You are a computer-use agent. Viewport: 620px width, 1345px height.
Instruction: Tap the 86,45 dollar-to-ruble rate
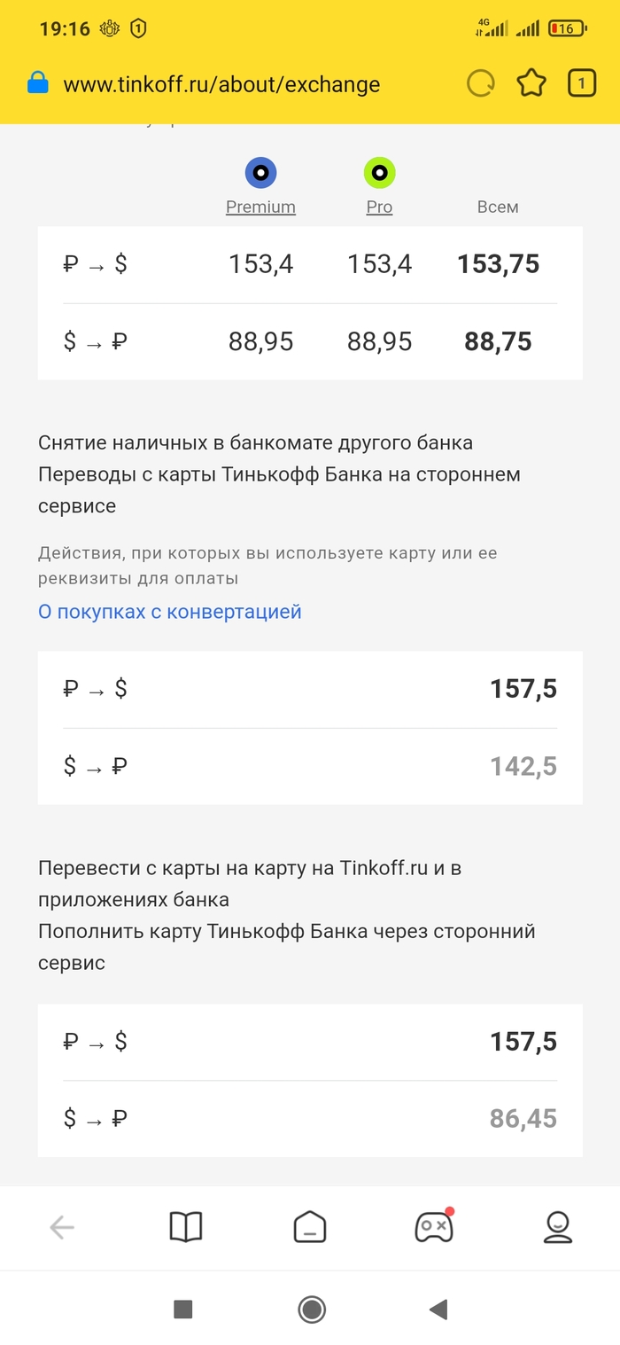click(x=523, y=1119)
